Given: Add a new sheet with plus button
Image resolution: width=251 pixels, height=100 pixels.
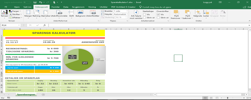Looking at the screenshot, I should pyautogui.click(x=43, y=94).
